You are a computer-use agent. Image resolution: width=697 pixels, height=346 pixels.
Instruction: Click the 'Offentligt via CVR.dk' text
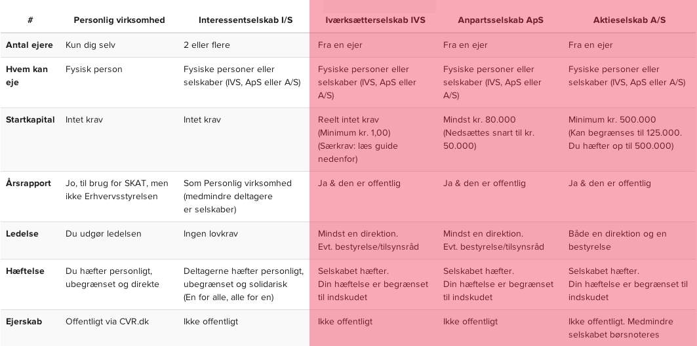[x=107, y=322]
